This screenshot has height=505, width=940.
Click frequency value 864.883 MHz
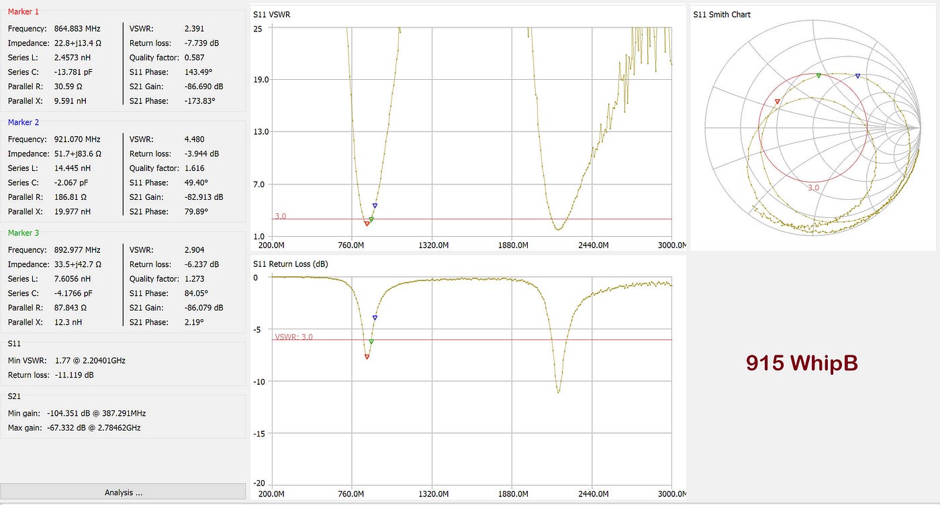click(x=77, y=29)
